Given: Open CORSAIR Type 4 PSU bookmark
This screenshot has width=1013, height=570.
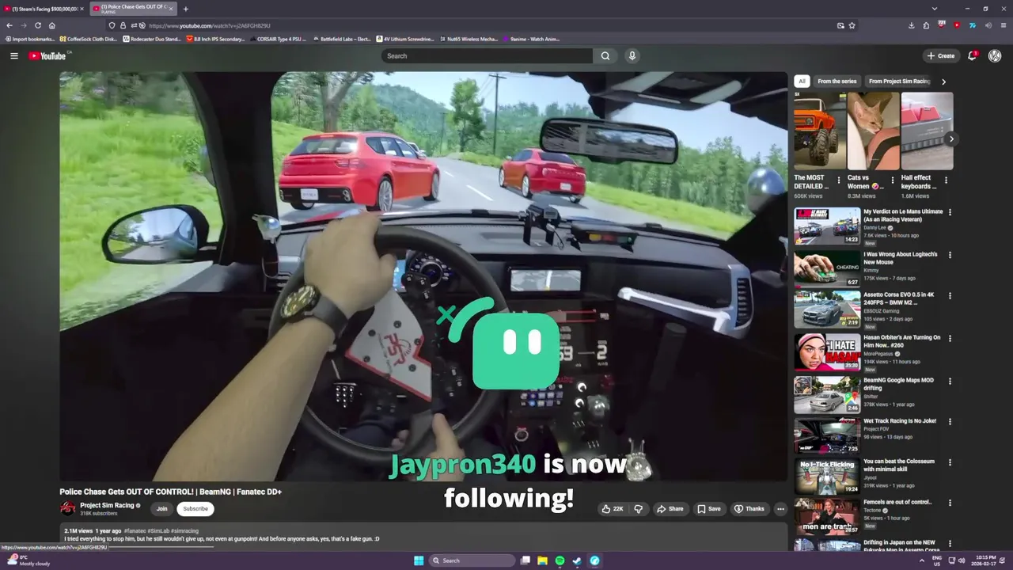Looking at the screenshot, I should click(x=278, y=39).
